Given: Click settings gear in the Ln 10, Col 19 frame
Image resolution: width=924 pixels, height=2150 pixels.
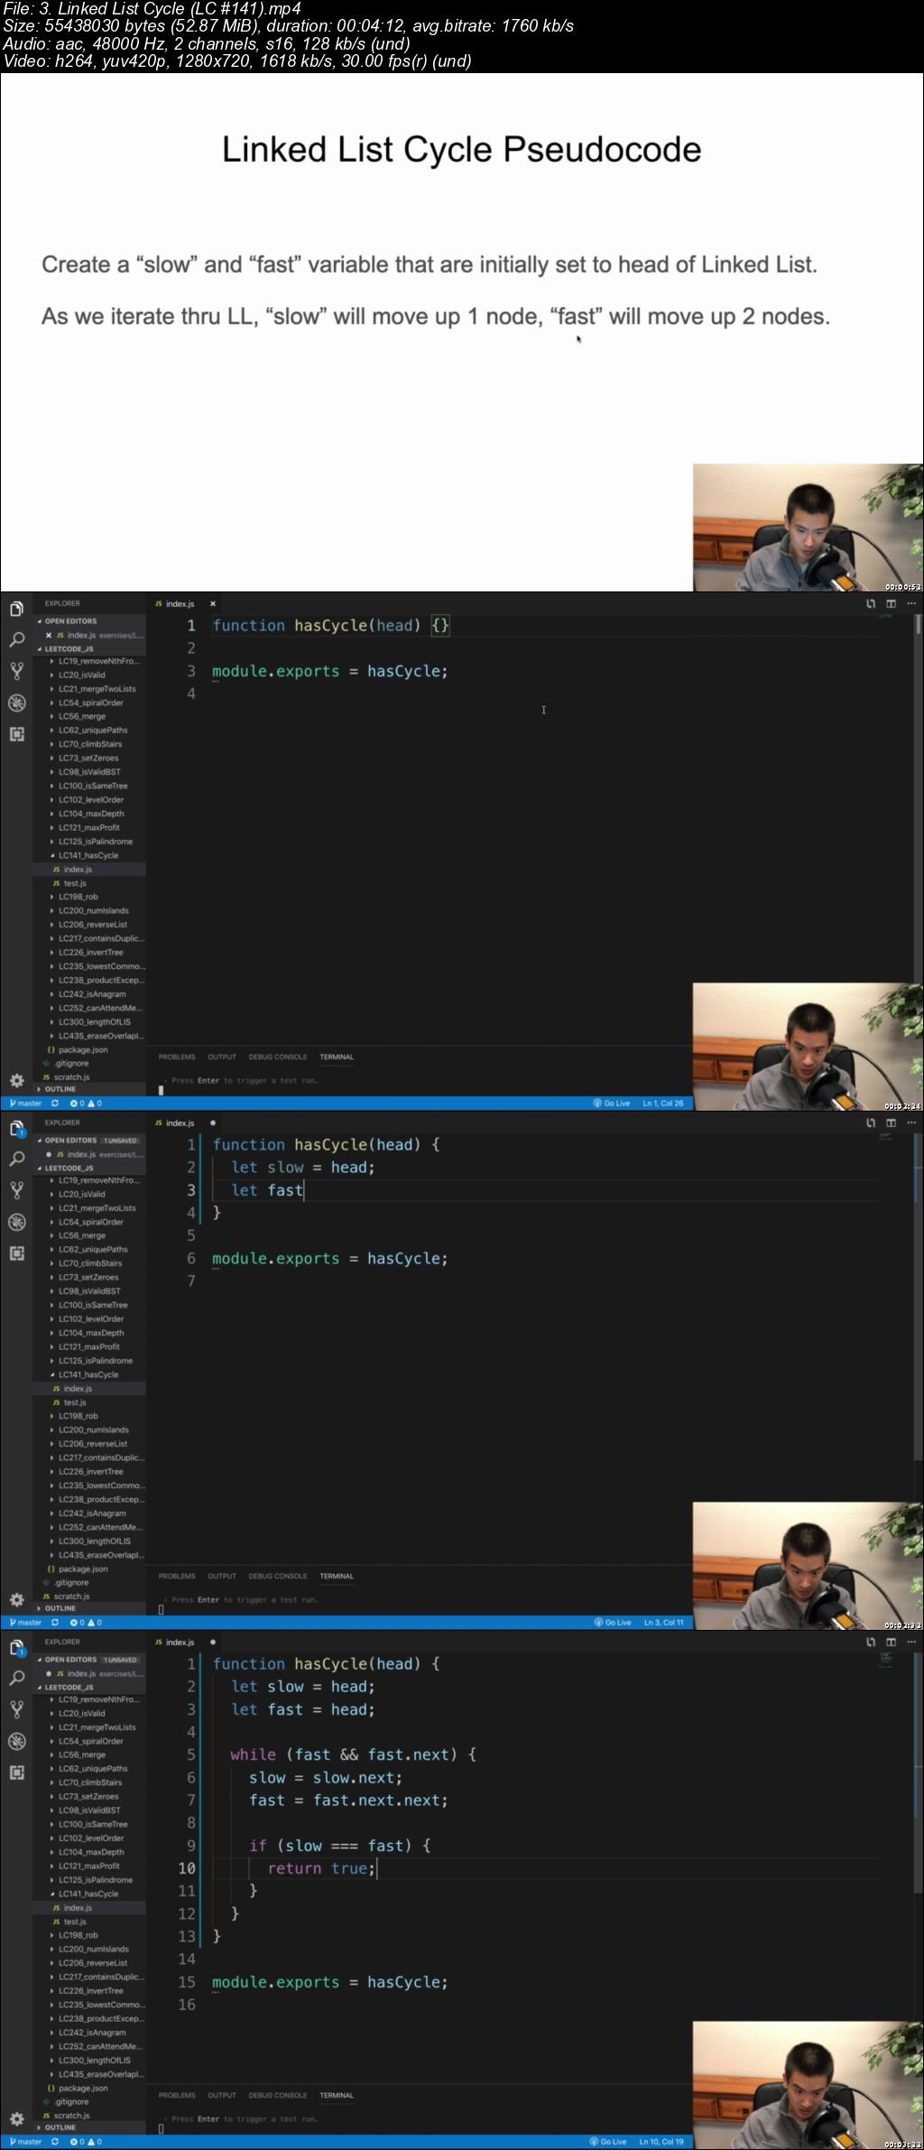Looking at the screenshot, I should [x=16, y=2118].
